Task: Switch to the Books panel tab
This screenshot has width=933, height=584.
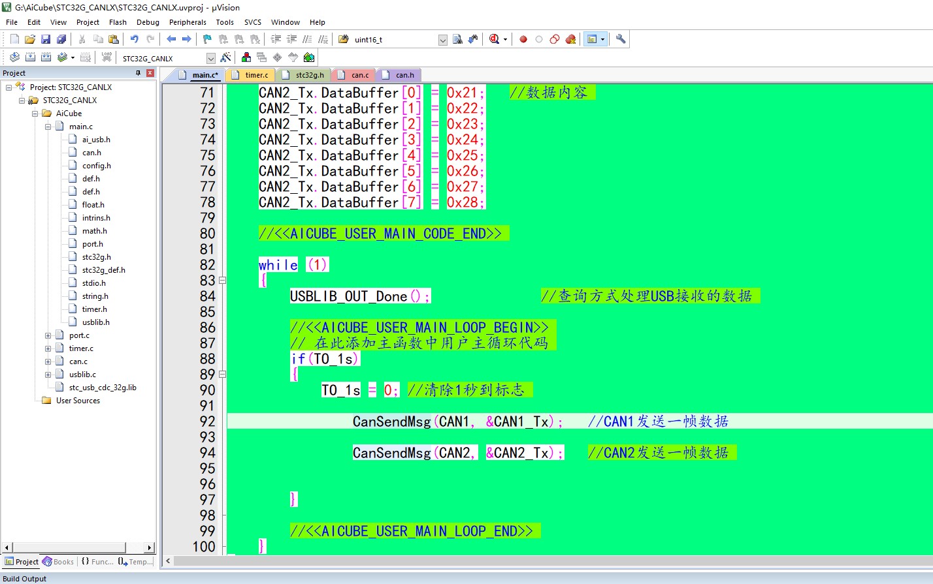Action: [58, 562]
